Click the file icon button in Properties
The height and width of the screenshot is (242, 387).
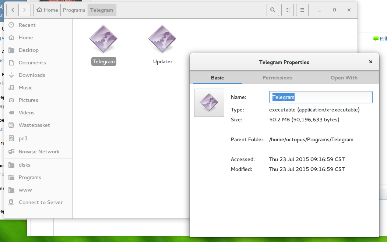pos(209,103)
